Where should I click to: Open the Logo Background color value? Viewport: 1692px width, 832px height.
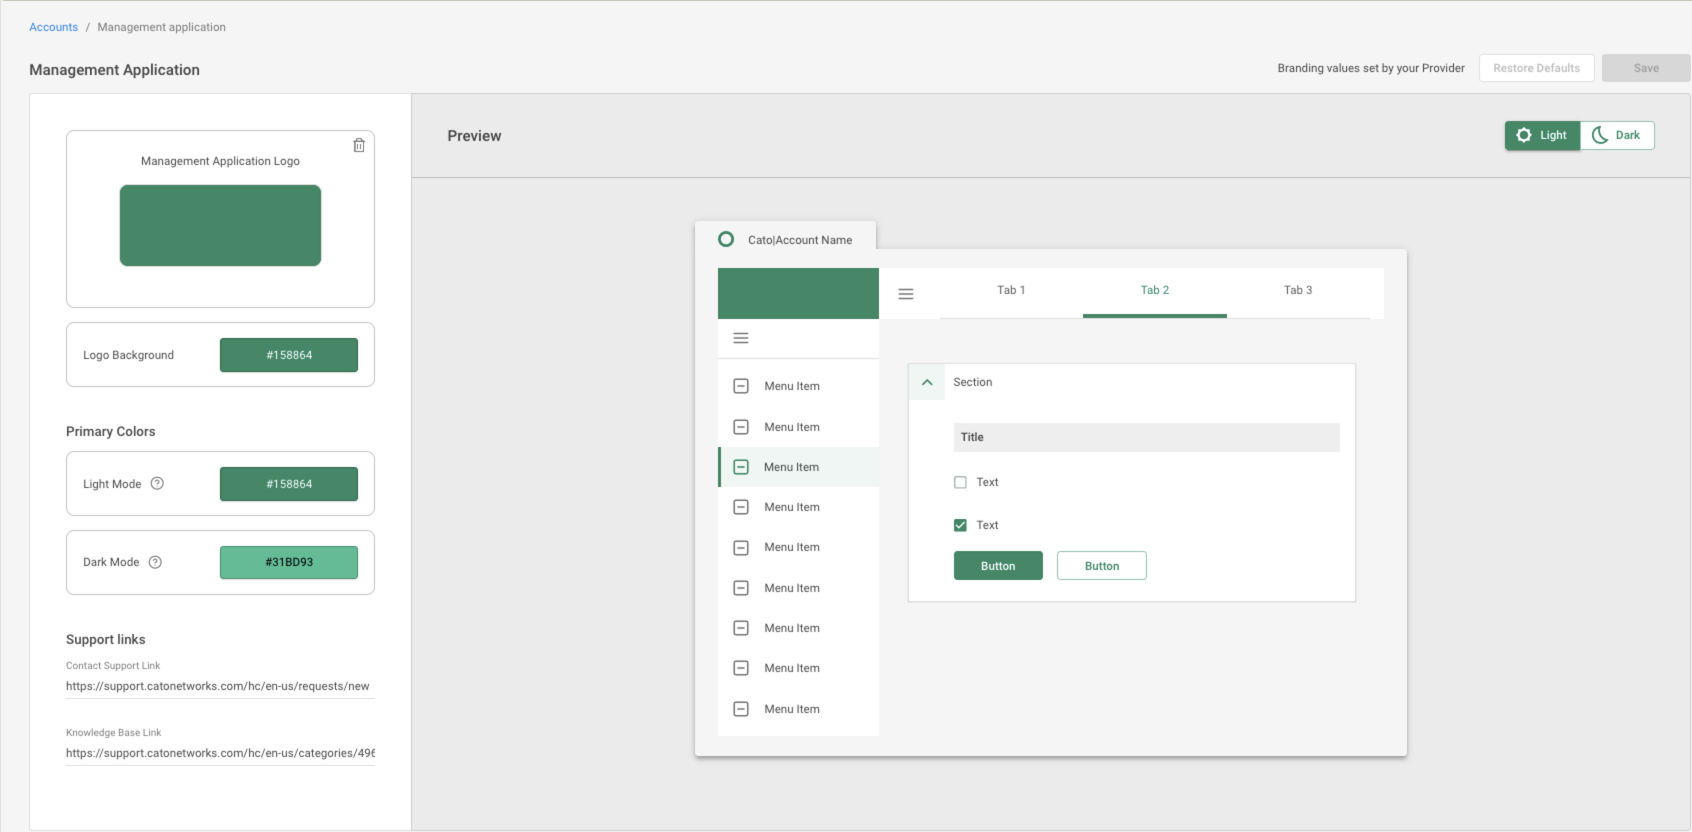point(288,354)
